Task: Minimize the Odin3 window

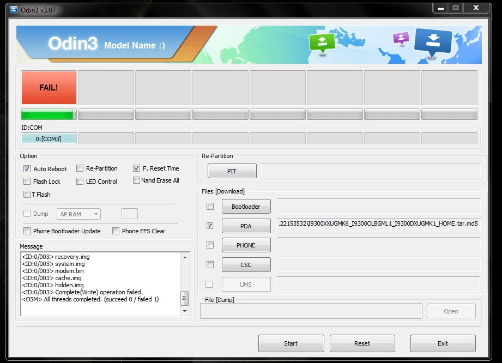Action: (441, 8)
